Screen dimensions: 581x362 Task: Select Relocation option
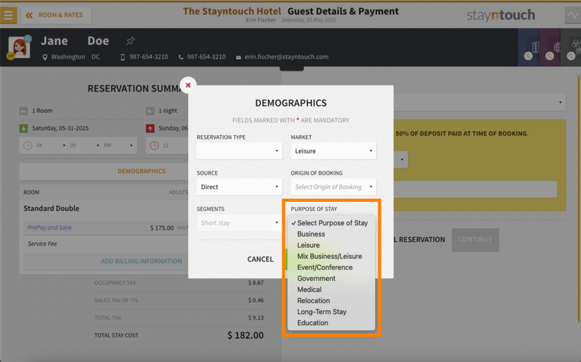(332, 301)
